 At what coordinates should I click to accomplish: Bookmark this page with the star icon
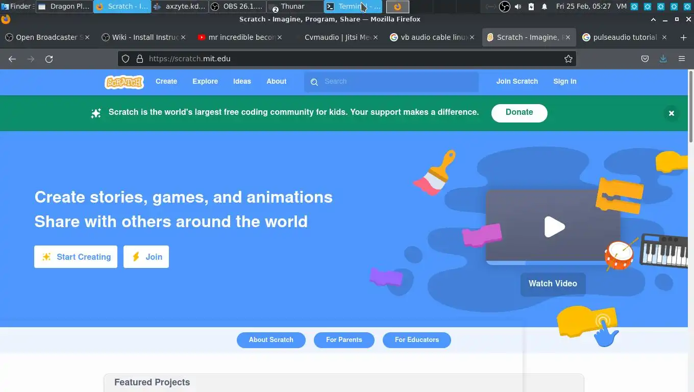[x=568, y=59]
